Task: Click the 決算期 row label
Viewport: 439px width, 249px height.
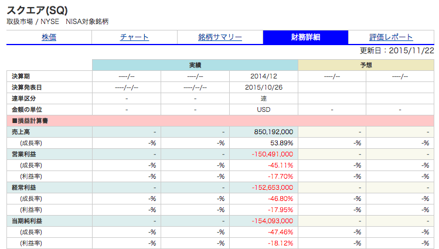Action: click(x=21, y=76)
